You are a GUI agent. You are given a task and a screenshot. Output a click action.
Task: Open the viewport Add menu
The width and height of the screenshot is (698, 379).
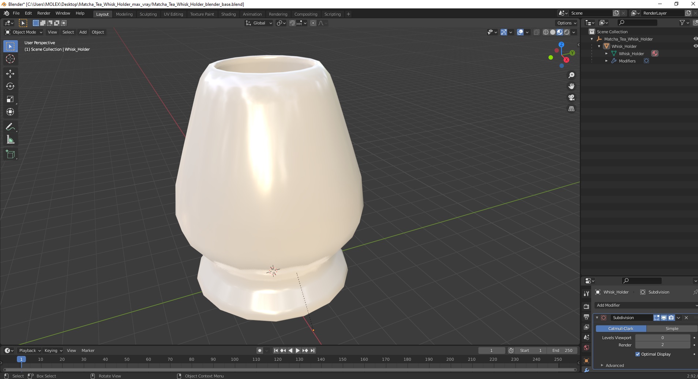tap(83, 32)
